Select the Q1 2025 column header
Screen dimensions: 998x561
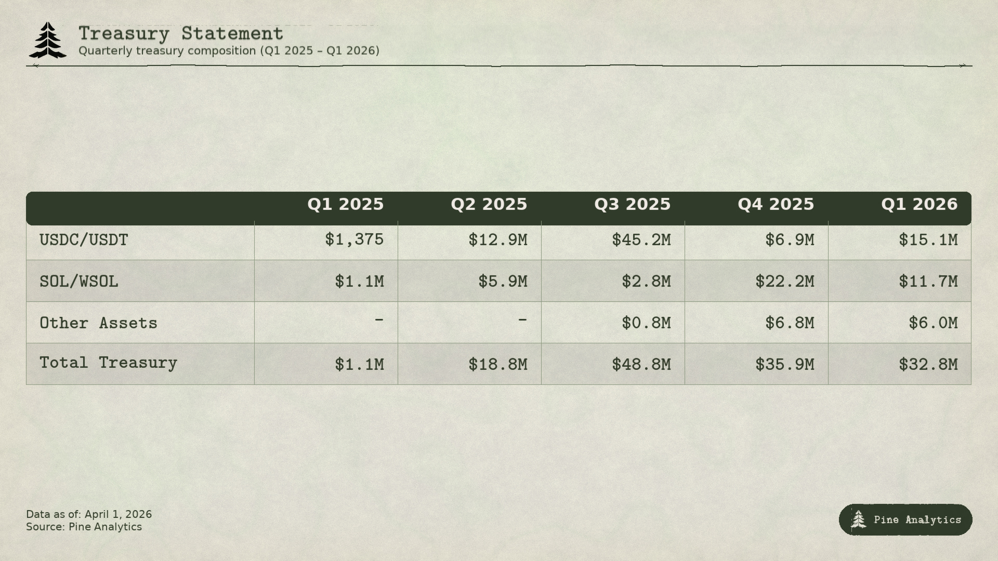coord(346,205)
